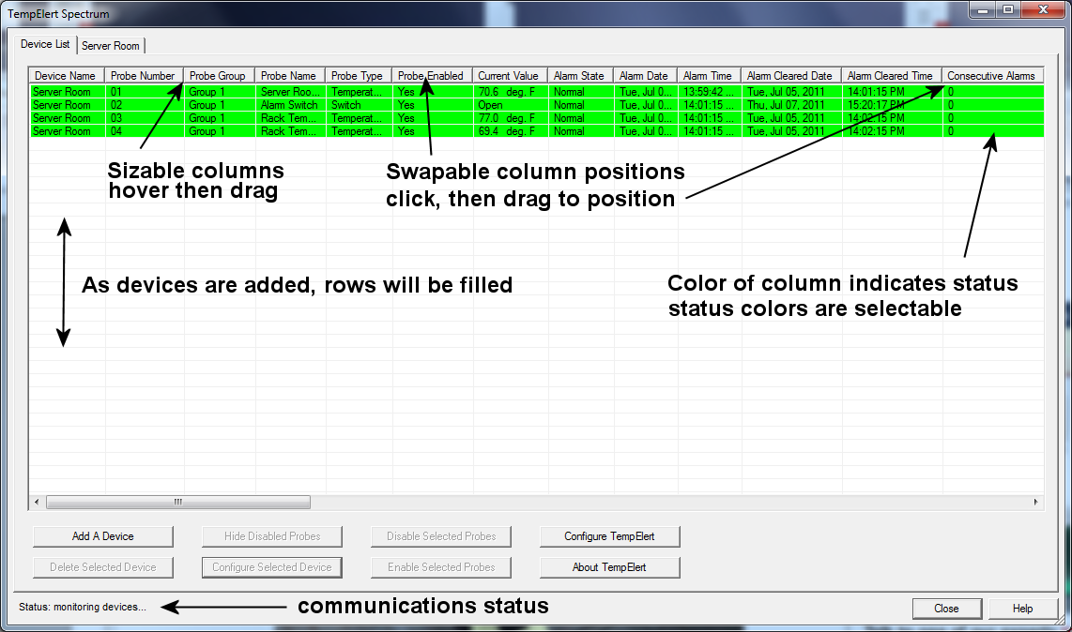Screen dimensions: 1072x632
Task: Click the Probe Group column header
Action: coord(219,76)
